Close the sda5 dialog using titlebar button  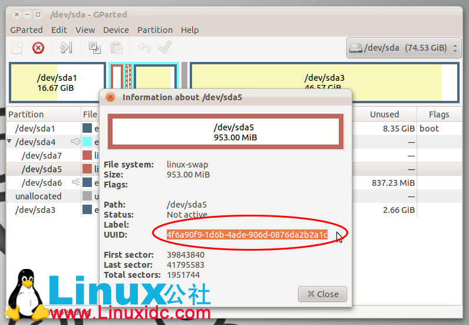click(x=110, y=97)
